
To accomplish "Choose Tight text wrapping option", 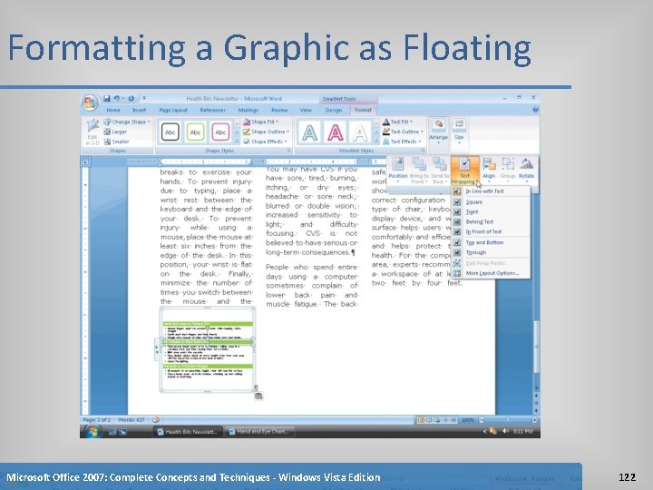I will point(491,212).
